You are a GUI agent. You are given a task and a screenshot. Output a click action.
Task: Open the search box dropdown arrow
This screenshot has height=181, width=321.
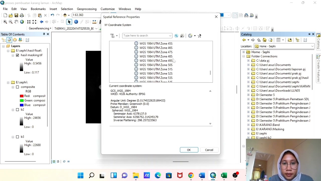[170, 36]
